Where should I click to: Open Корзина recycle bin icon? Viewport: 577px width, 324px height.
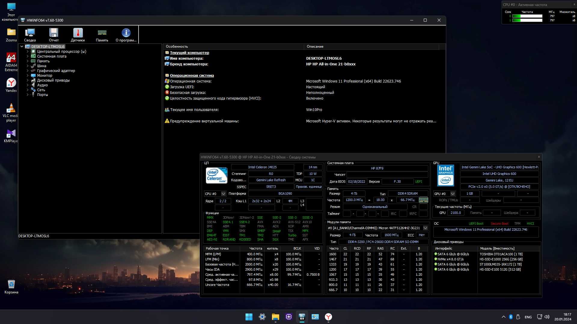tap(11, 287)
